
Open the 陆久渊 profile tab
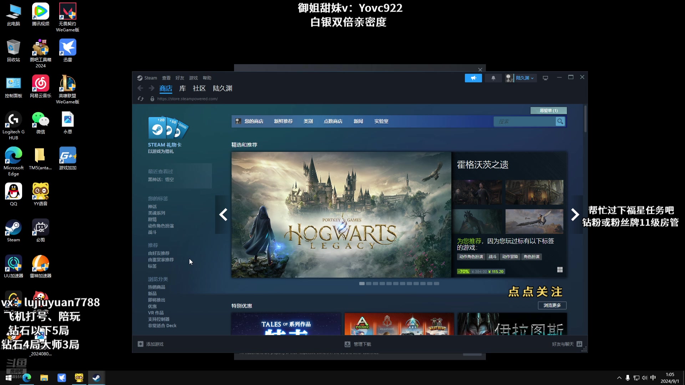(223, 88)
